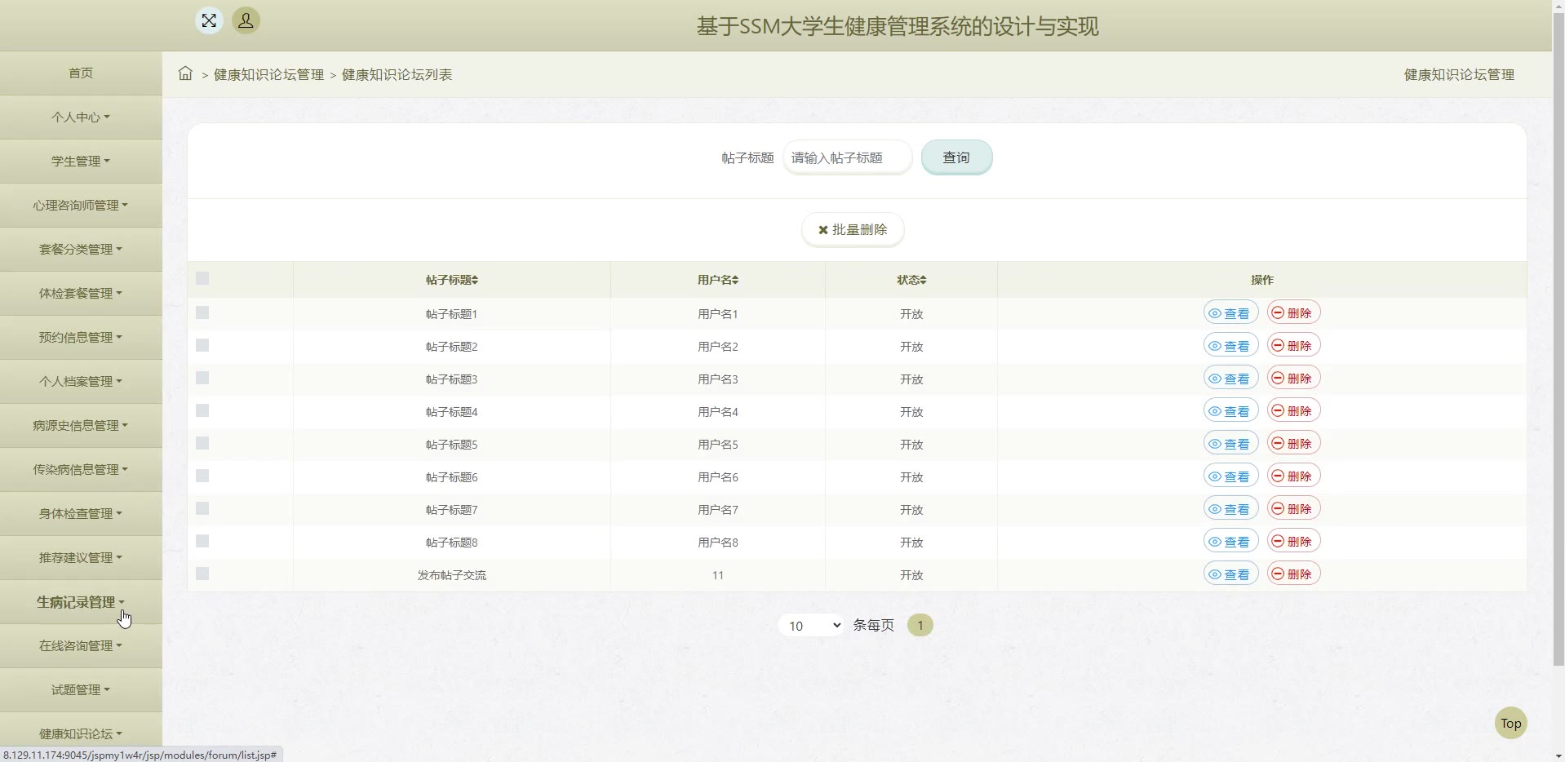This screenshot has width=1565, height=762.
Task: Focus the 帖子标题 search input field
Action: tap(847, 157)
